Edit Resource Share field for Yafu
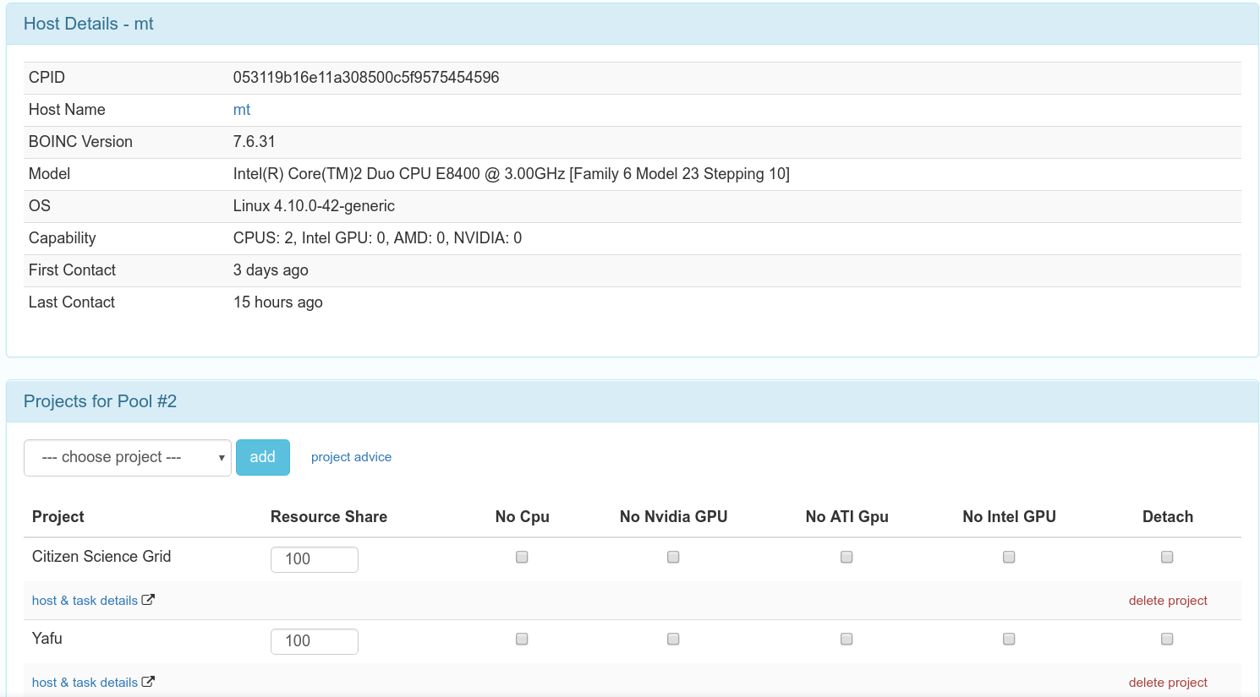Image resolution: width=1260 pixels, height=697 pixels. point(315,641)
